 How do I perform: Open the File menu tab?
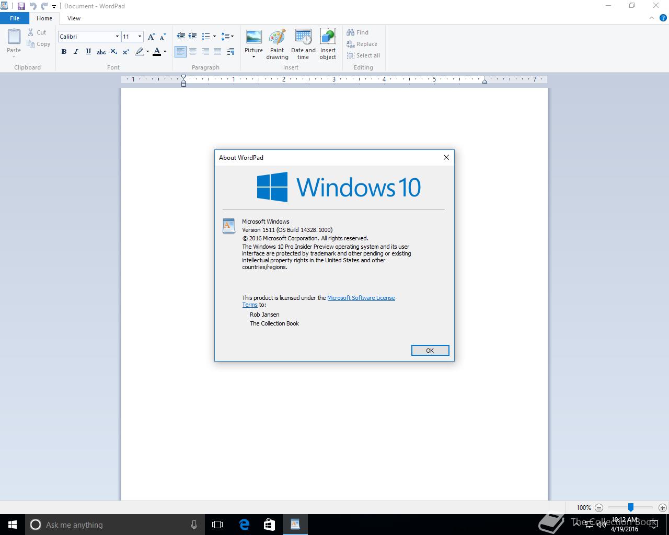click(x=15, y=18)
